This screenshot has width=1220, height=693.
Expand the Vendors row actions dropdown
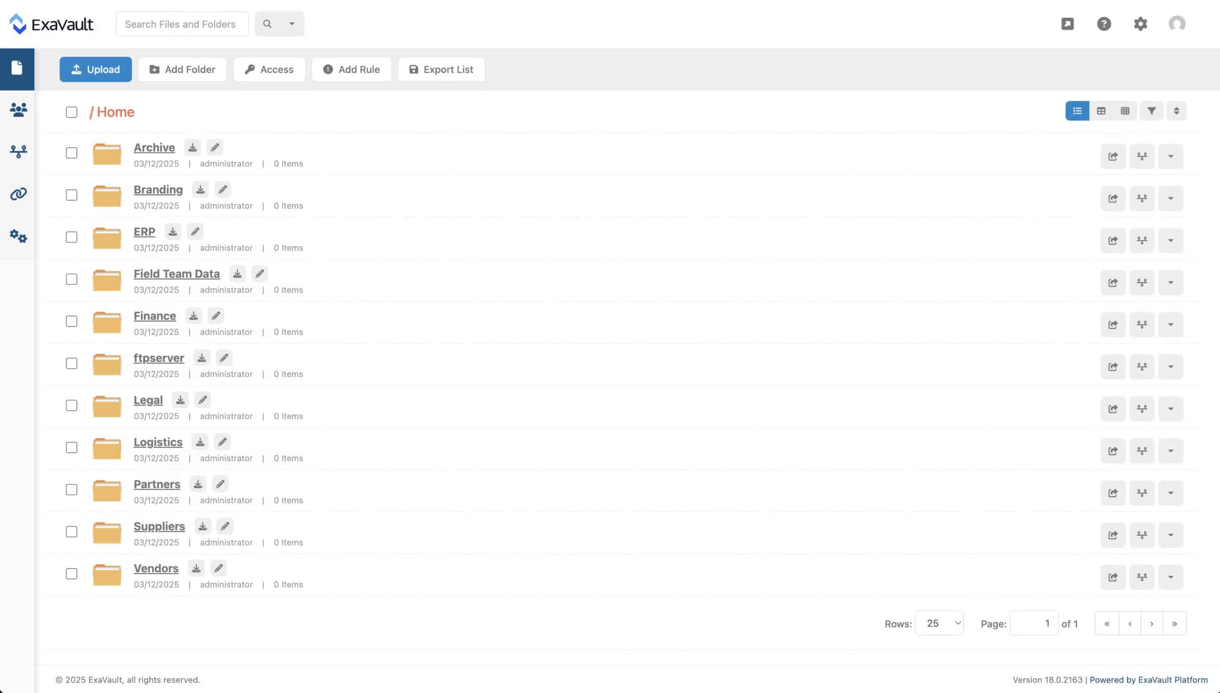1171,577
